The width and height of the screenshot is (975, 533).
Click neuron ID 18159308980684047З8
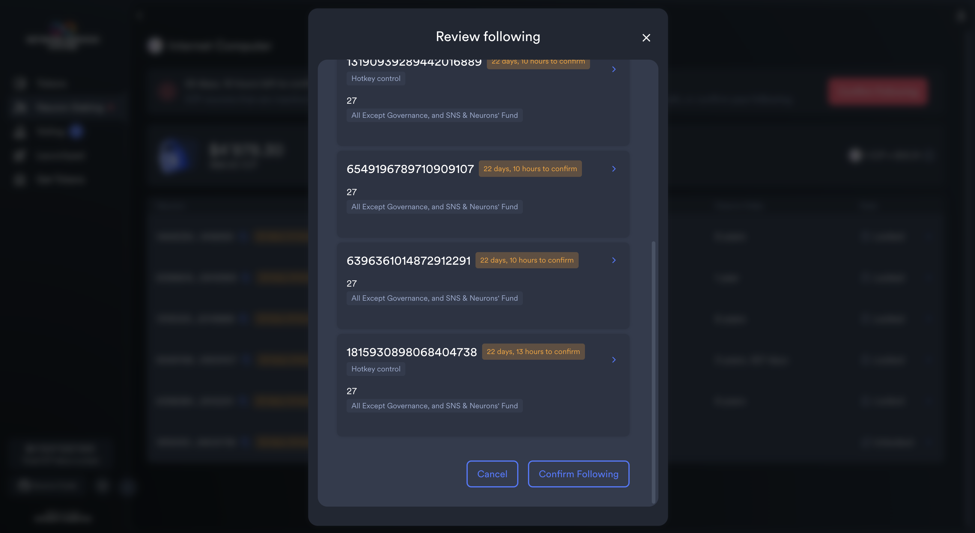coord(411,353)
